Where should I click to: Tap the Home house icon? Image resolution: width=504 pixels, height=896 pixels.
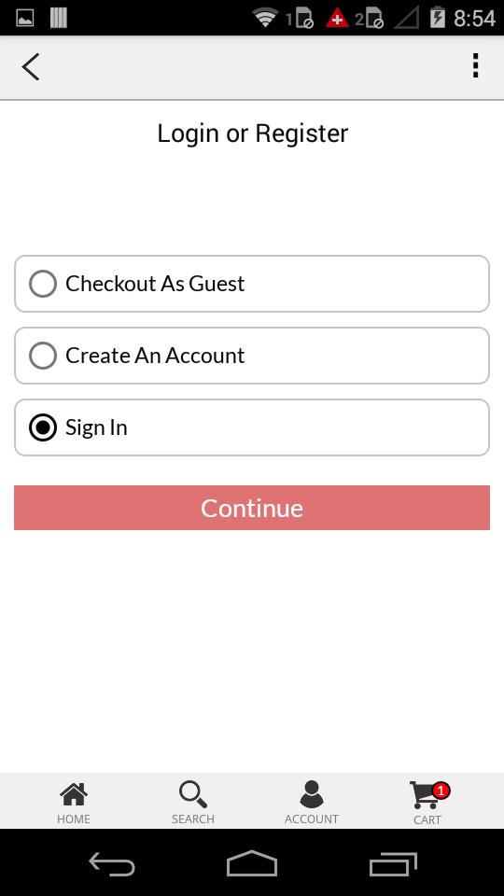point(74,794)
